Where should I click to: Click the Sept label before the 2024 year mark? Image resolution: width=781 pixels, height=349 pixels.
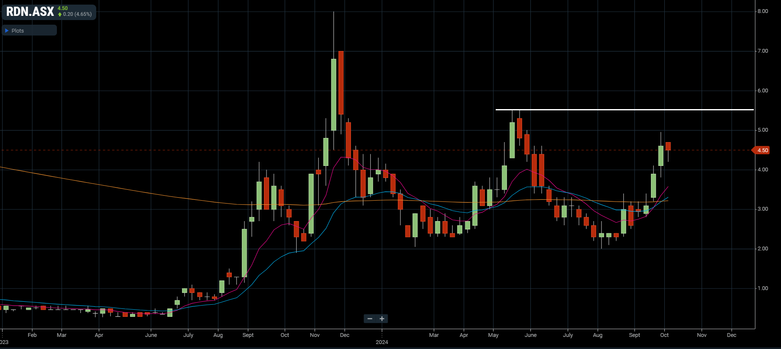[248, 335]
